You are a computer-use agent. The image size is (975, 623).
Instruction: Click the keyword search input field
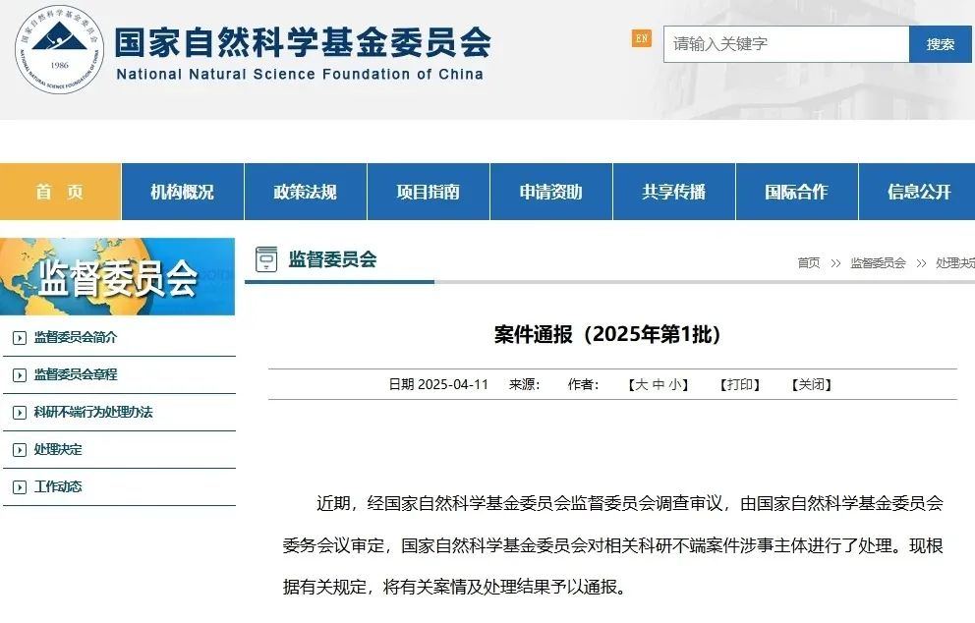785,44
